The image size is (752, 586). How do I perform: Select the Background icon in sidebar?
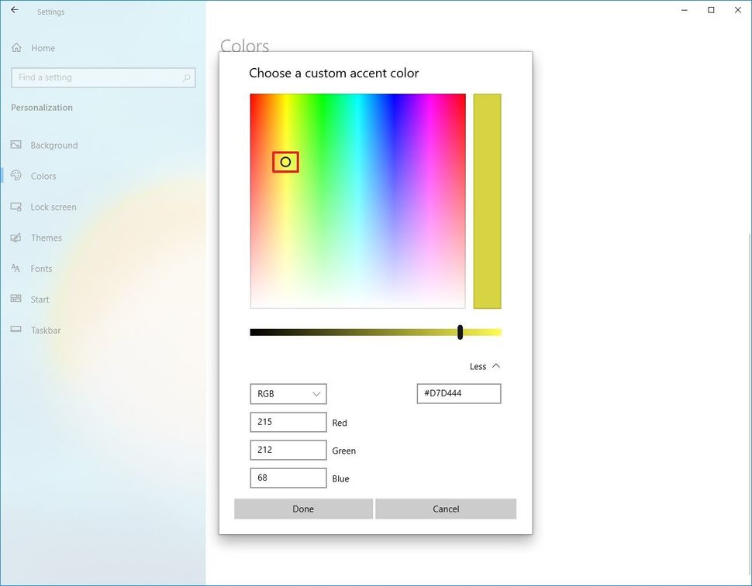pyautogui.click(x=16, y=145)
